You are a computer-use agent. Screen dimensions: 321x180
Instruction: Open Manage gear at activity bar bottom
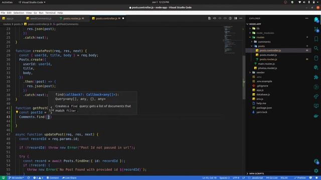[x=316, y=170]
